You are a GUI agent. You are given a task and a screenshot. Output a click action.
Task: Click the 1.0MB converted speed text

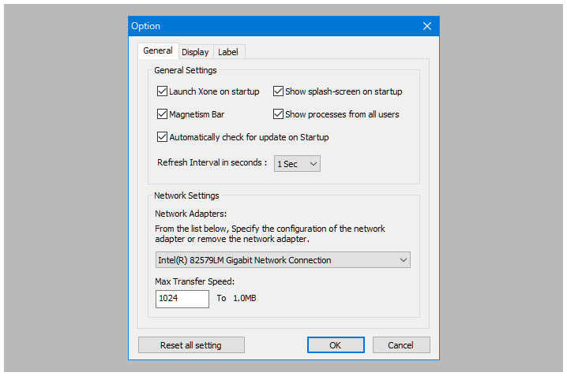coord(245,299)
